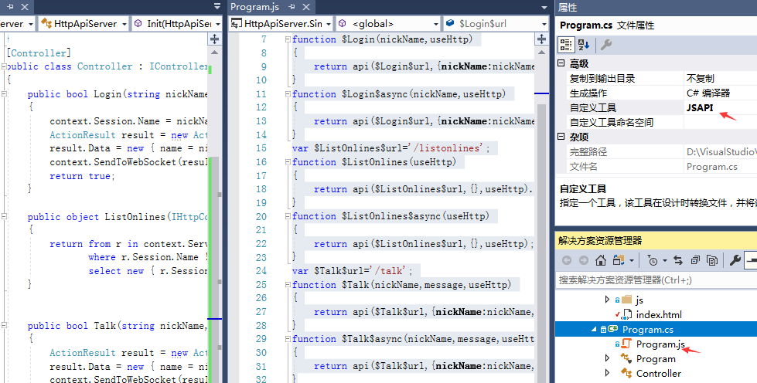The width and height of the screenshot is (757, 383).
Task: Click js folder icon in solution tree
Action: (626, 300)
